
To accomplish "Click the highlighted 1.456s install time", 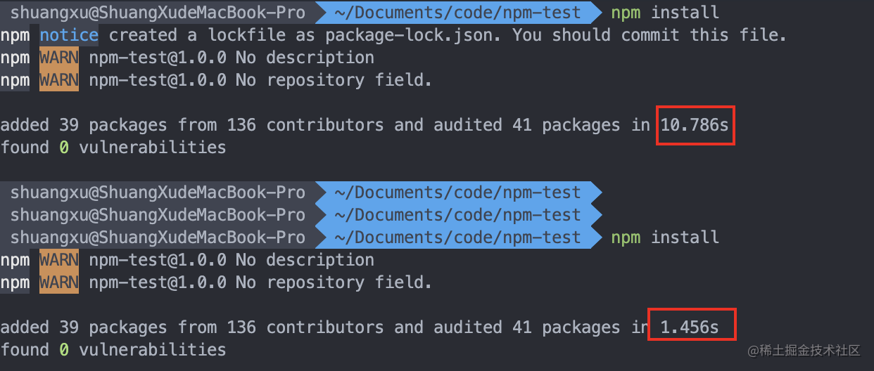I will [690, 327].
